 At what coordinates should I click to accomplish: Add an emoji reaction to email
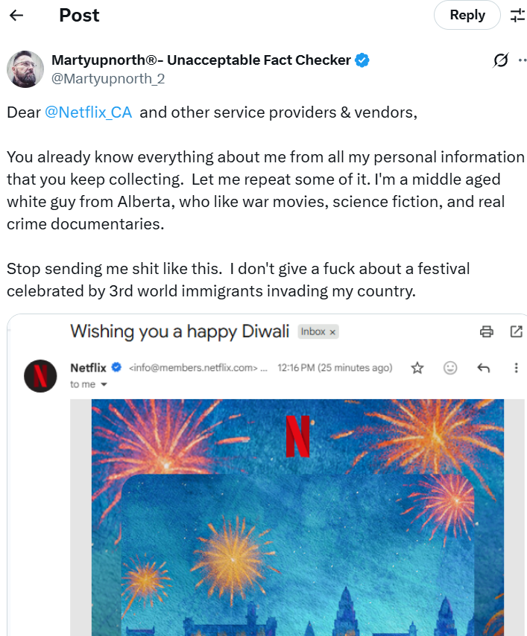pos(450,368)
